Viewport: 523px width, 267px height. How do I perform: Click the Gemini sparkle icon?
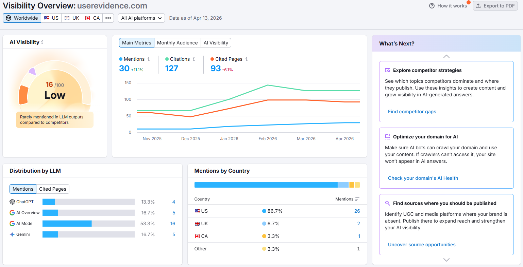12,234
